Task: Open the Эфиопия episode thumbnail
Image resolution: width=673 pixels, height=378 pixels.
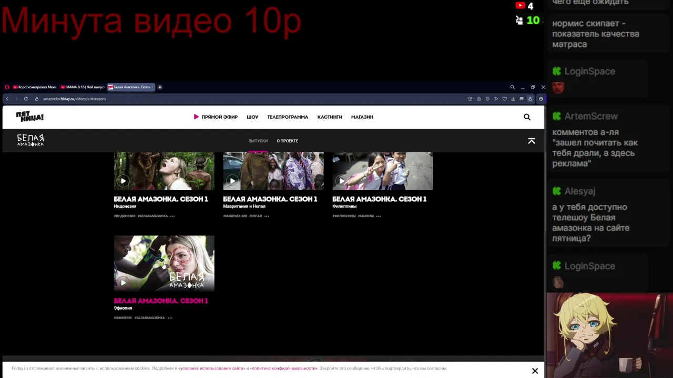Action: (164, 264)
